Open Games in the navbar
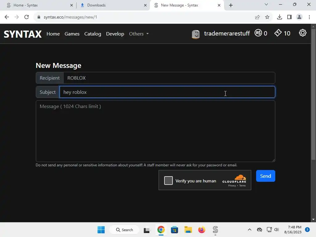316x237 pixels. (x=72, y=34)
